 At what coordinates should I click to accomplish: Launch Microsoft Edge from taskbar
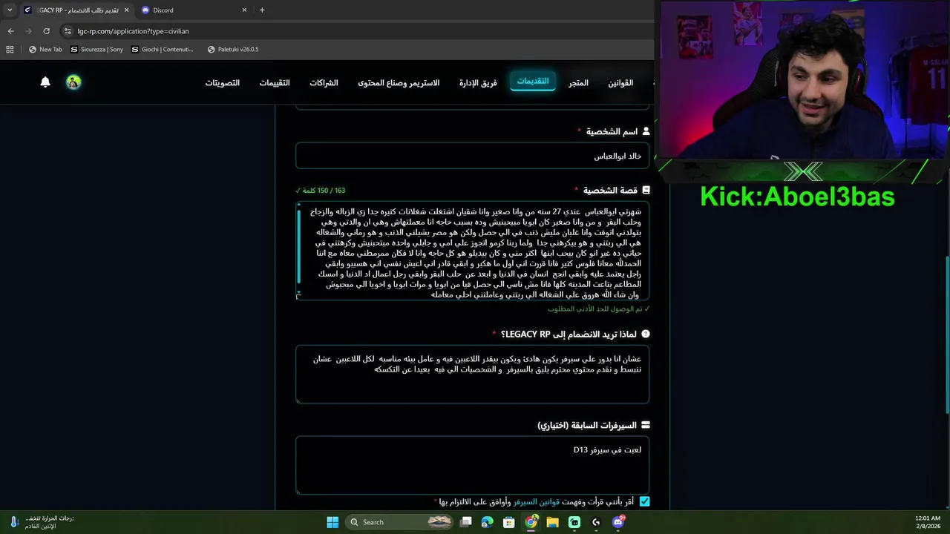(x=487, y=522)
